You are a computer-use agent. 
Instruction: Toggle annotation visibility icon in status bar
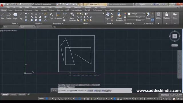[118, 99]
